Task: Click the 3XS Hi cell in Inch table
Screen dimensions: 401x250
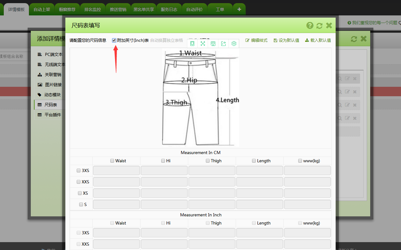Action: [164, 233]
